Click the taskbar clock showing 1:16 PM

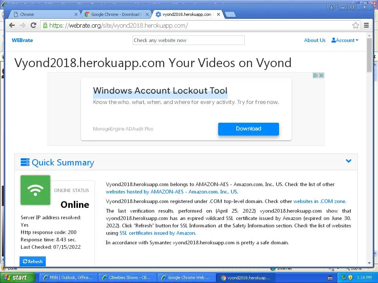click(x=364, y=277)
